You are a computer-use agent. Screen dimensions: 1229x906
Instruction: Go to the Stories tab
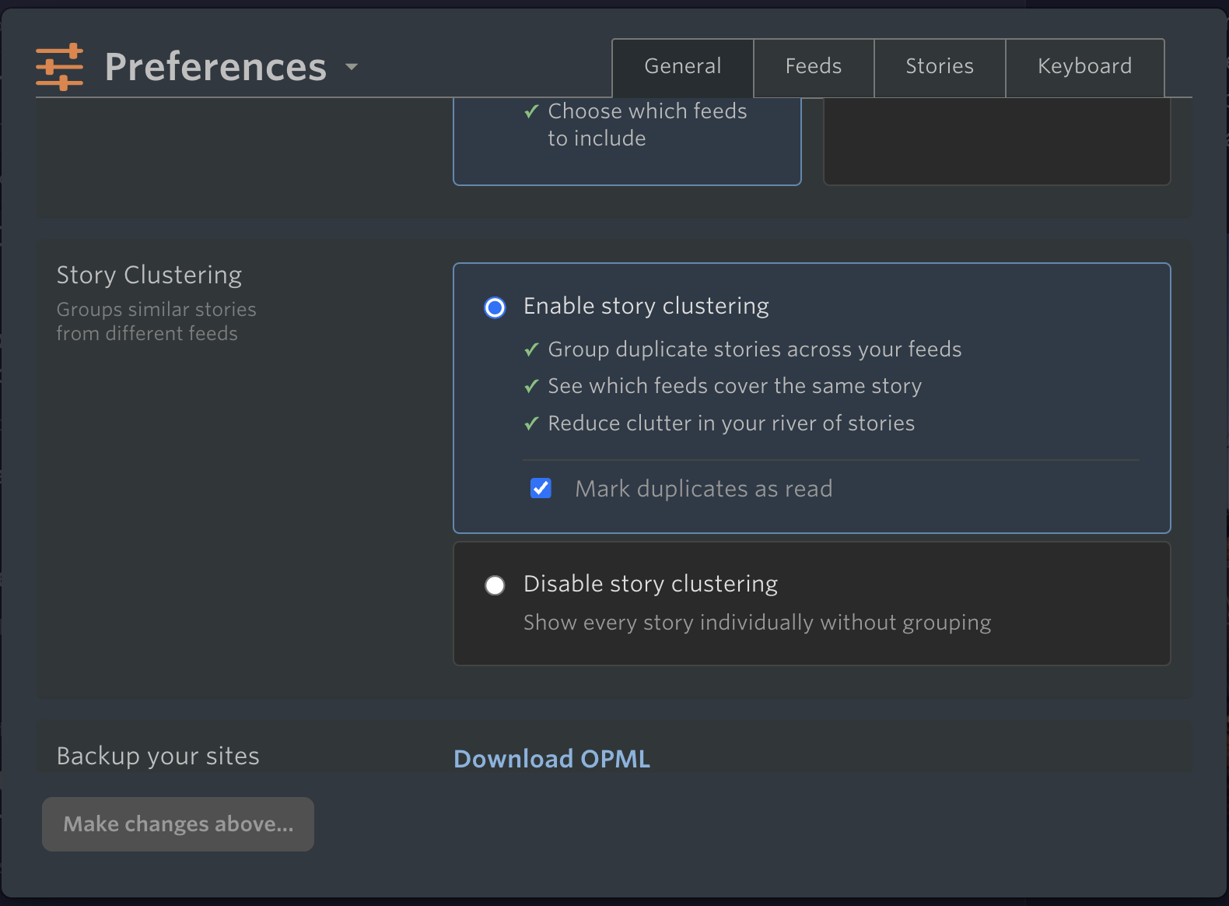pos(939,67)
